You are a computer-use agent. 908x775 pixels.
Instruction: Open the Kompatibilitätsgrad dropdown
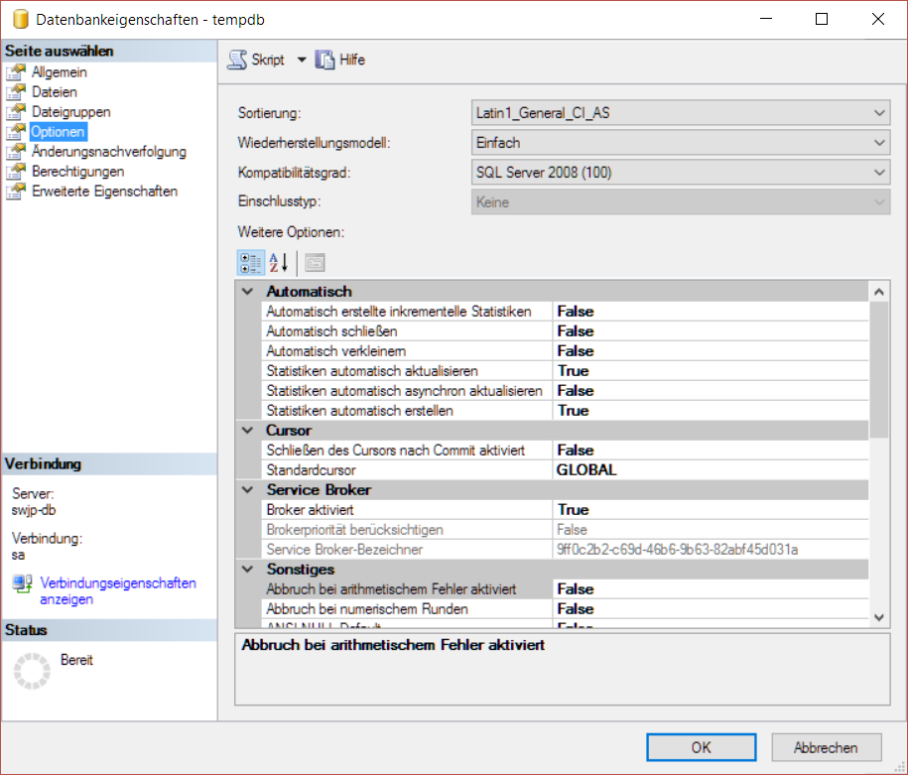coord(879,173)
